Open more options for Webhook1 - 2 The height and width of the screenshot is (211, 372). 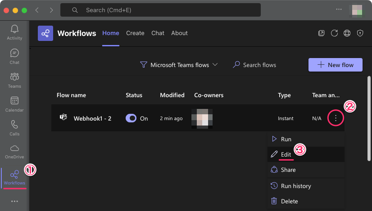click(x=336, y=118)
